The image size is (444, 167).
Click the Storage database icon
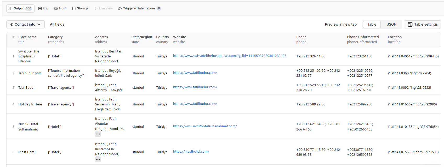pos(74,8)
